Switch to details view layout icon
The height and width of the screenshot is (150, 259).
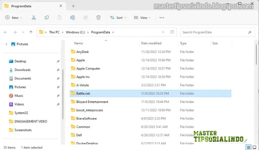[249, 147]
